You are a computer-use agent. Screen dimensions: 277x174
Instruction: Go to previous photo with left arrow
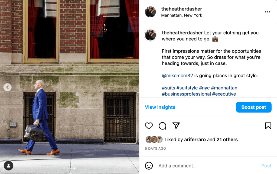(x=7, y=87)
